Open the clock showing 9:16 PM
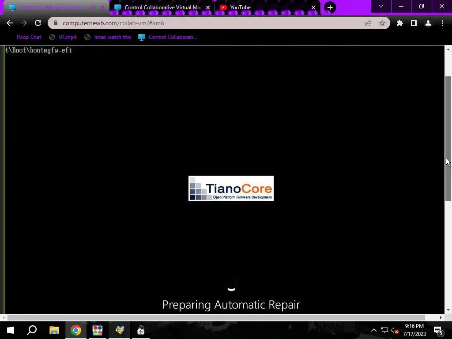 coord(414,330)
